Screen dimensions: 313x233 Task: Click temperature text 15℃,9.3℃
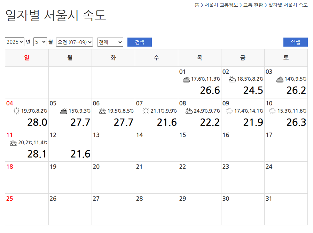(x=79, y=111)
